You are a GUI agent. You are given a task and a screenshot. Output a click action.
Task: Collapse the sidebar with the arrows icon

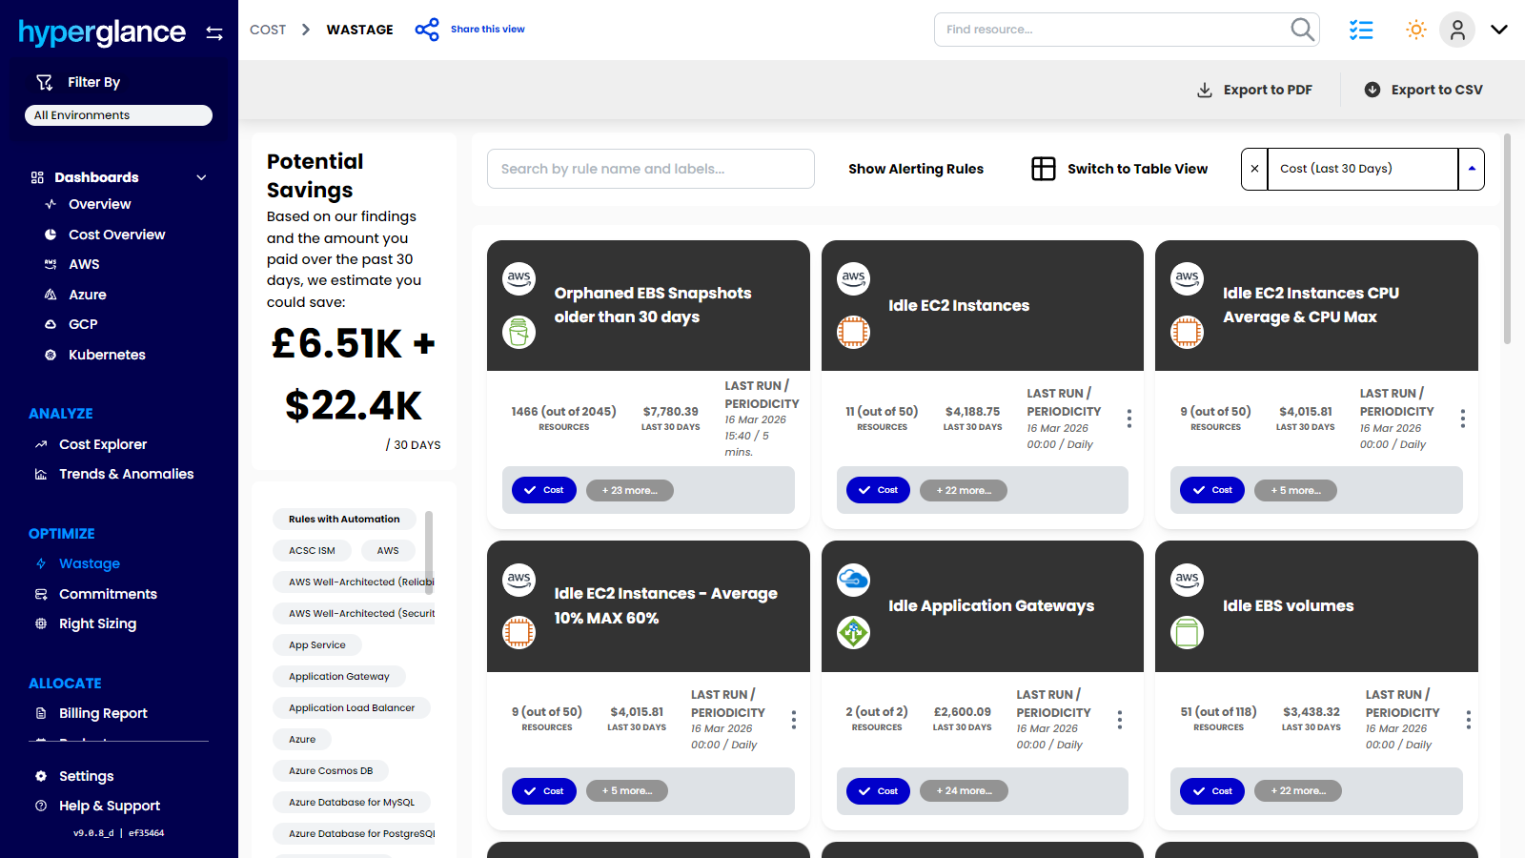point(214,33)
